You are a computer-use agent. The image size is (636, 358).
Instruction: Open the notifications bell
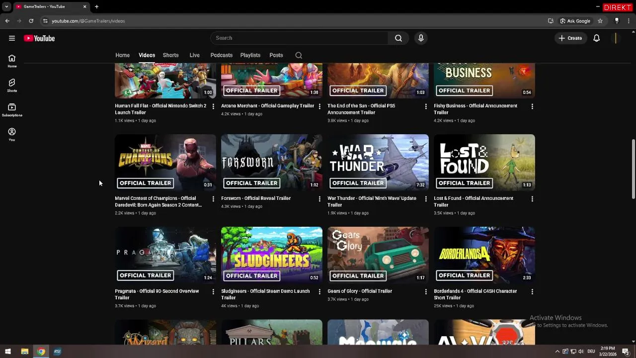pyautogui.click(x=597, y=38)
